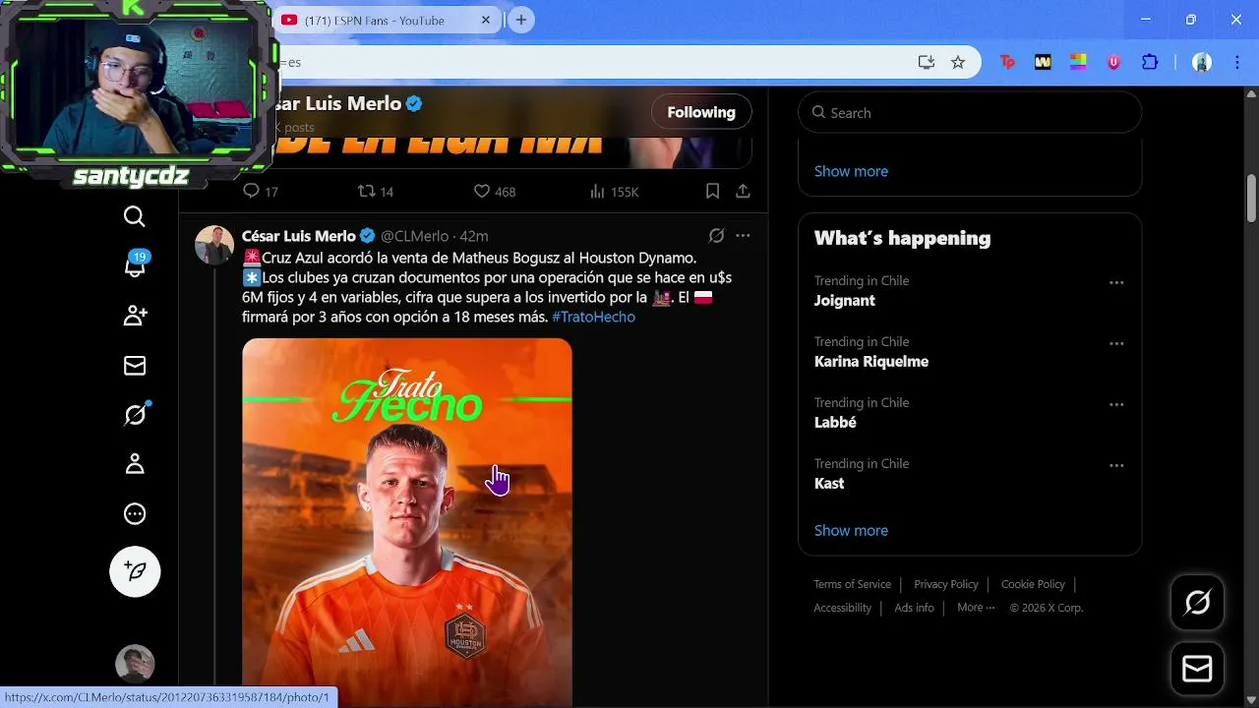Open browser Extensions puzzle icon

point(1150,62)
